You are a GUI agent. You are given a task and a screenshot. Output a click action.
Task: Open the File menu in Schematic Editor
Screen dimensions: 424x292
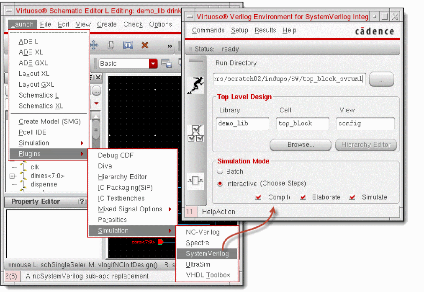(46, 24)
